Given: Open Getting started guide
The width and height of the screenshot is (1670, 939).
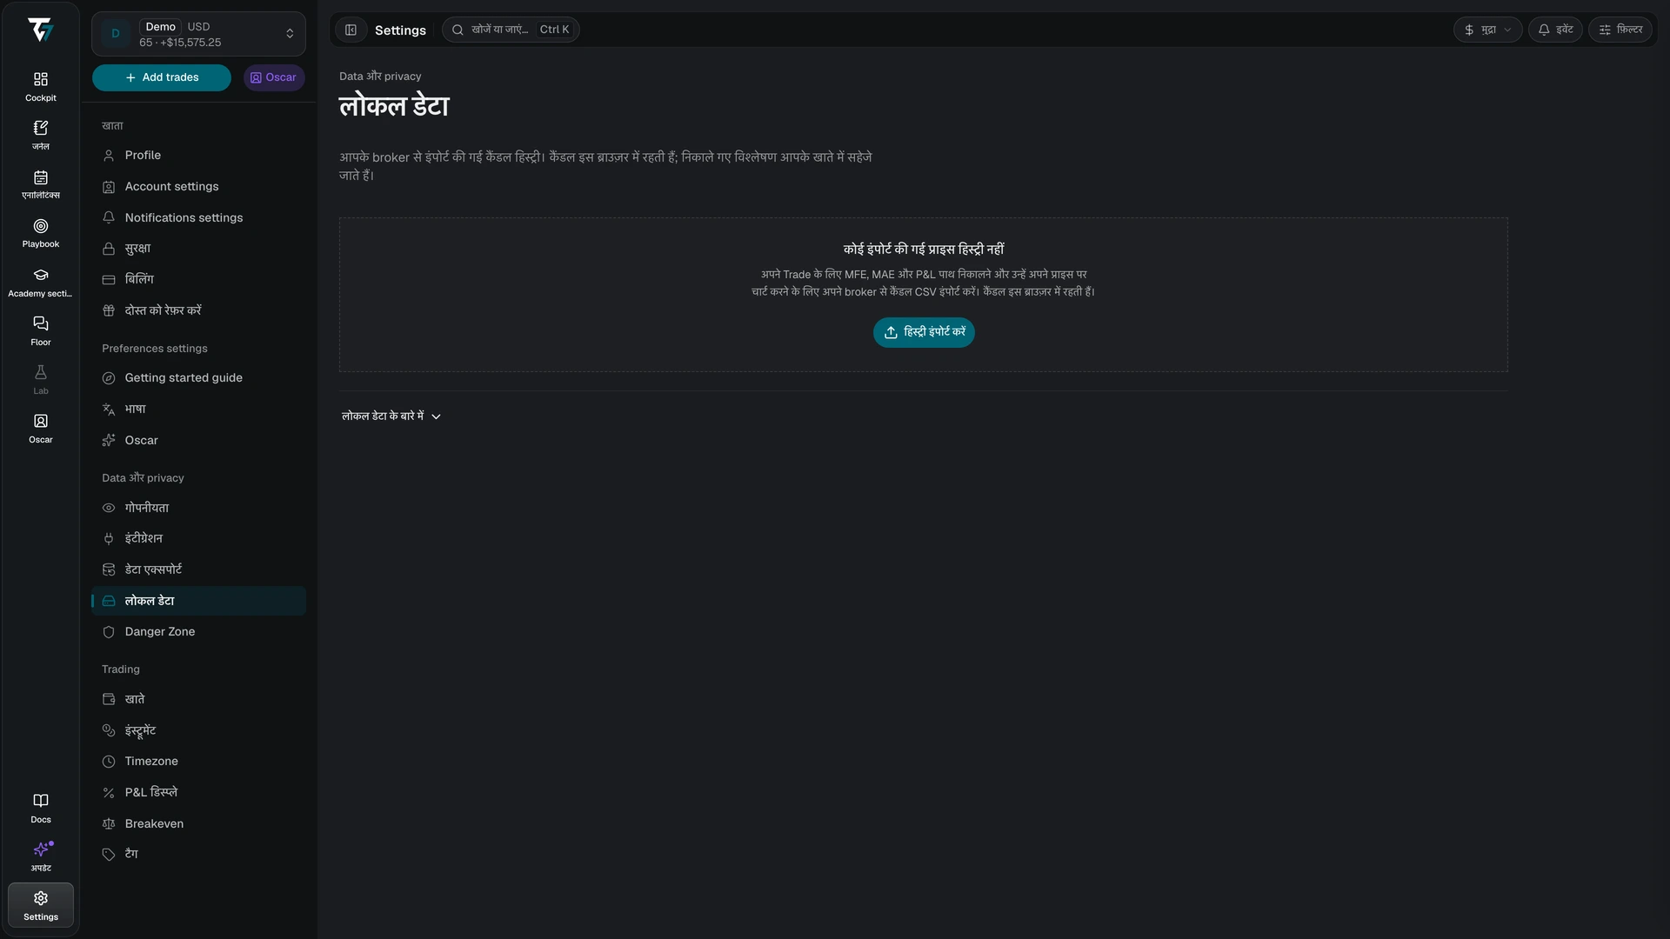Looking at the screenshot, I should (198, 378).
